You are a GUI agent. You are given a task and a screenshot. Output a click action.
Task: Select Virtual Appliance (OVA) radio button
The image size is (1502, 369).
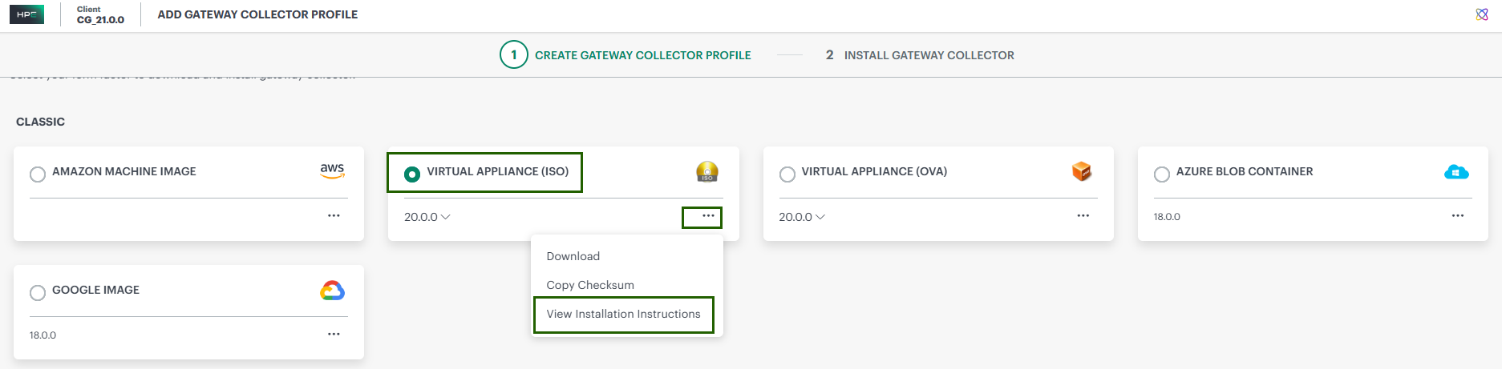tap(787, 174)
